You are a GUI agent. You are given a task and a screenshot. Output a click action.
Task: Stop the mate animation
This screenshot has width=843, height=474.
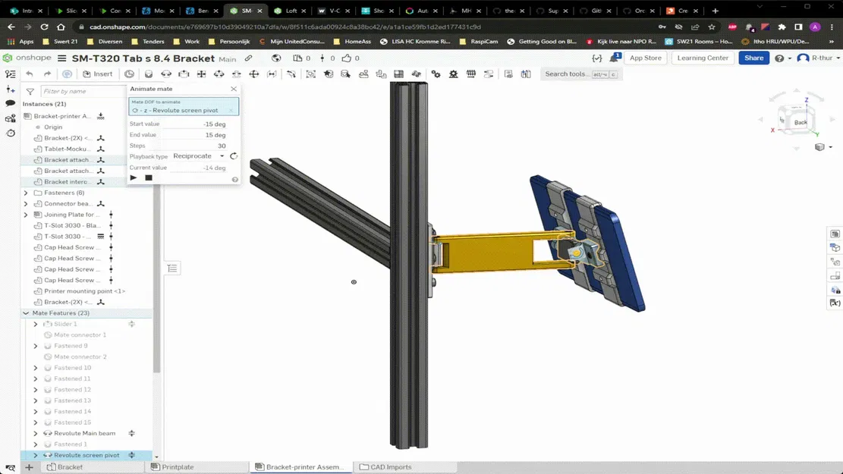coord(148,177)
